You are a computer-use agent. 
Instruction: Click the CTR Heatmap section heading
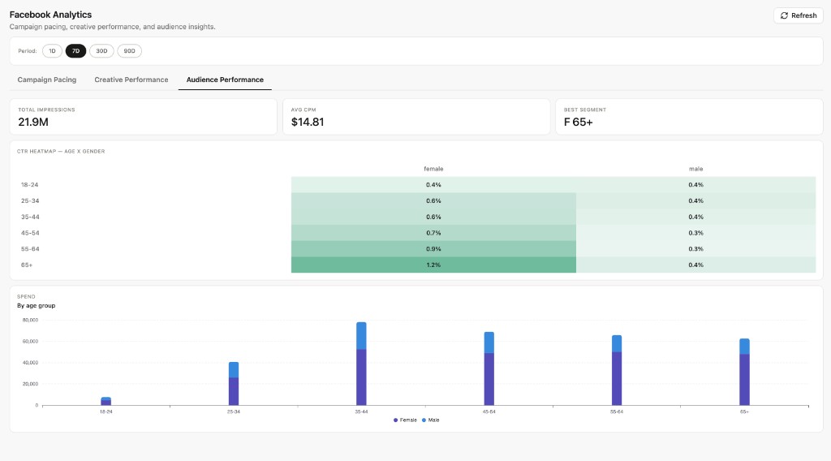(x=61, y=152)
